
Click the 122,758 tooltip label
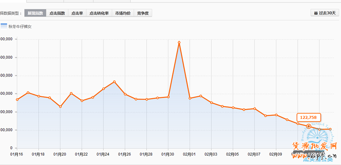[x=309, y=118]
